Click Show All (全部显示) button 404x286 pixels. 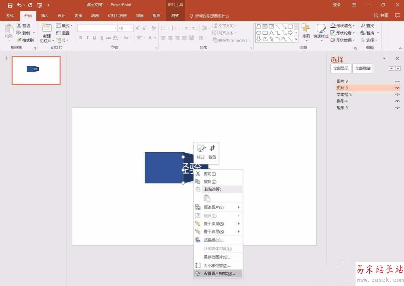[341, 69]
